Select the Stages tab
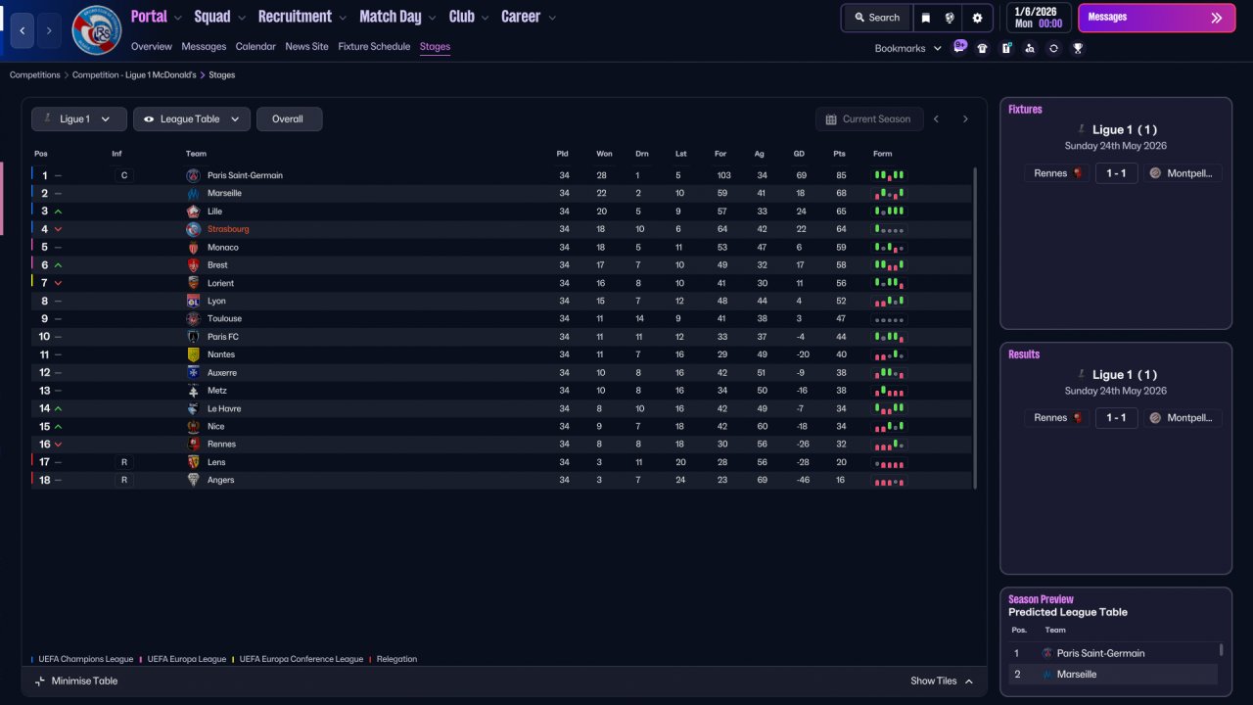 click(435, 47)
